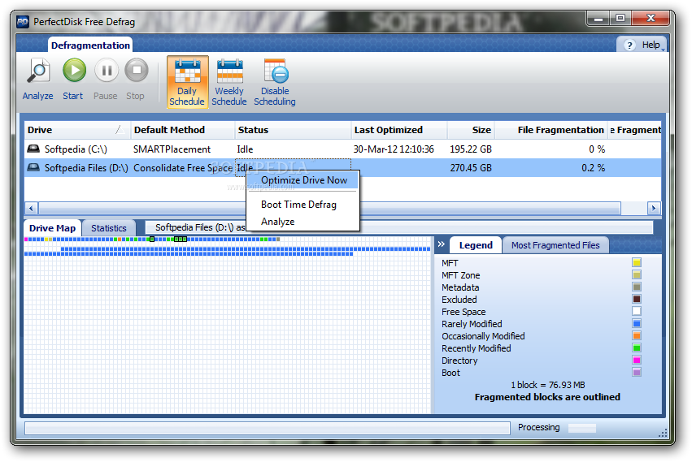Click the PerfectDisk application icon in title bar
This screenshot has height=462, width=692.
(x=23, y=22)
